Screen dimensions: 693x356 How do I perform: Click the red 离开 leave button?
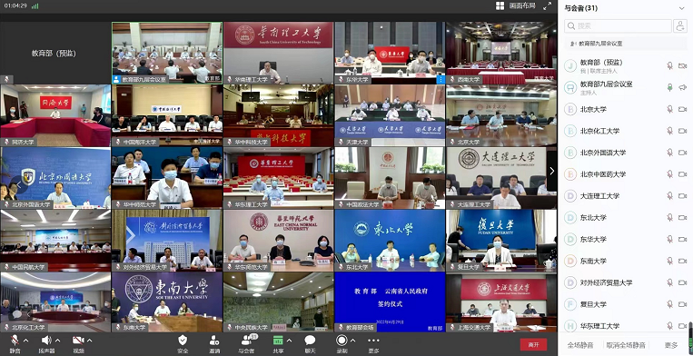point(533,344)
